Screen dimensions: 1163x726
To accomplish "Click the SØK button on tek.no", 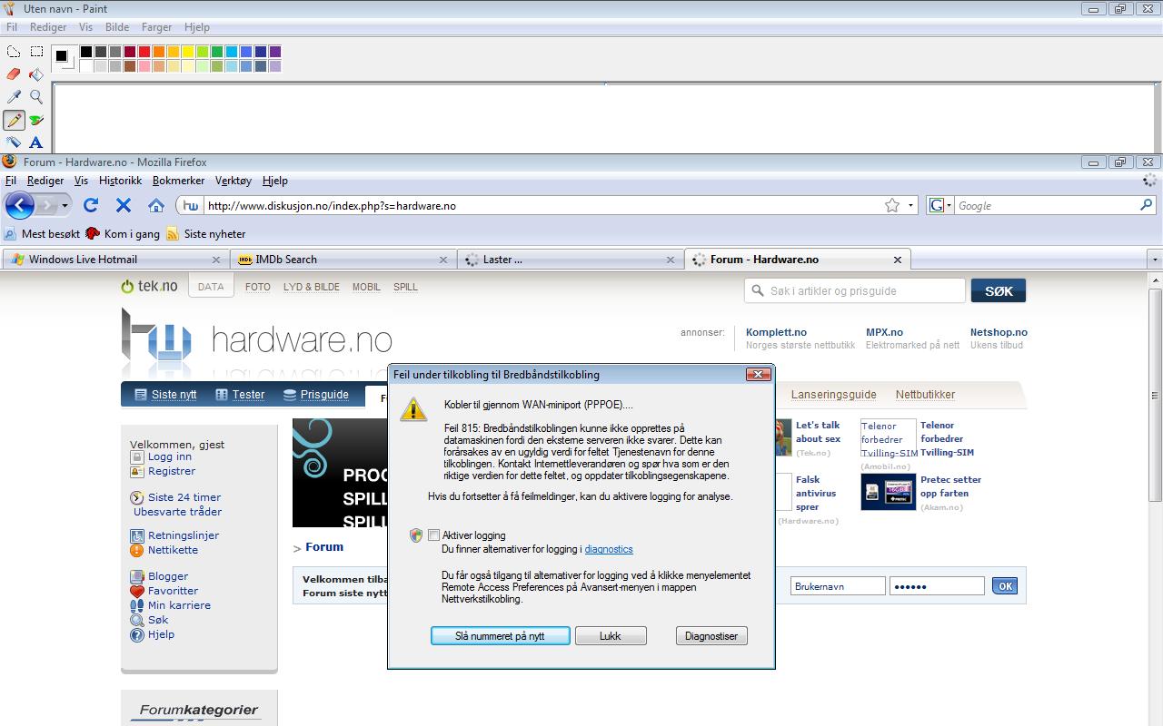I will 999,290.
